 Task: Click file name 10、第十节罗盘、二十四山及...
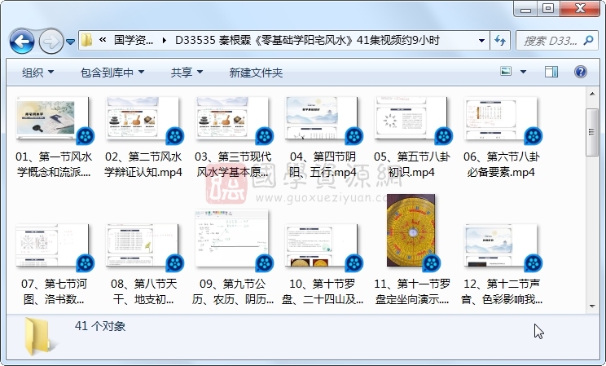click(323, 291)
